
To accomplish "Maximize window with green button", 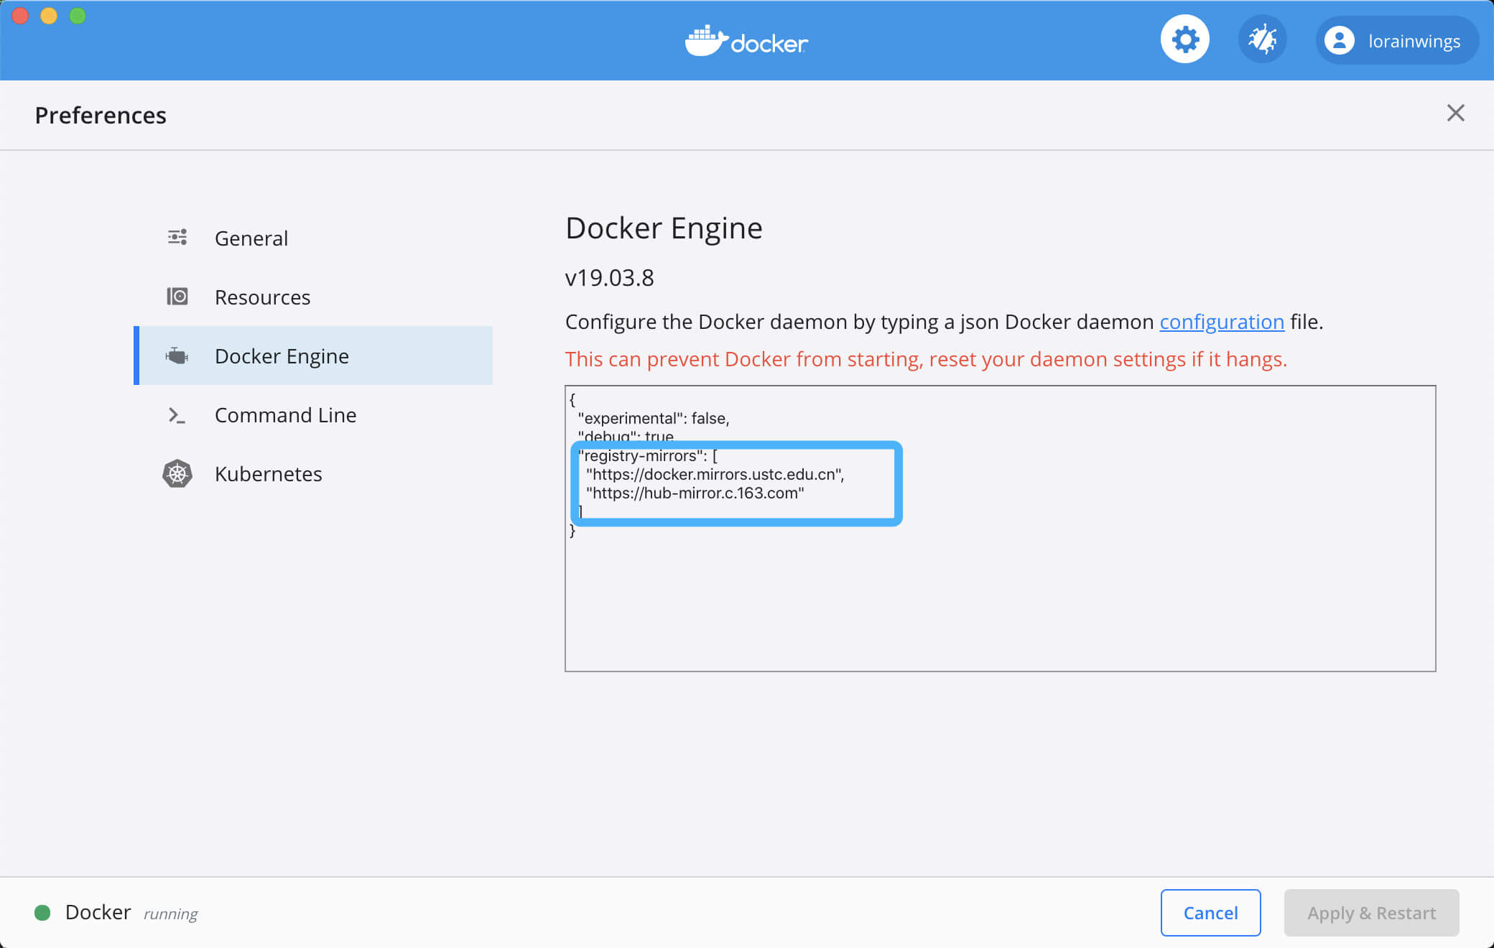I will (x=78, y=16).
